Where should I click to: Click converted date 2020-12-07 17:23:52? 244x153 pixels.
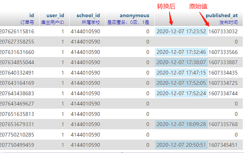(181, 31)
